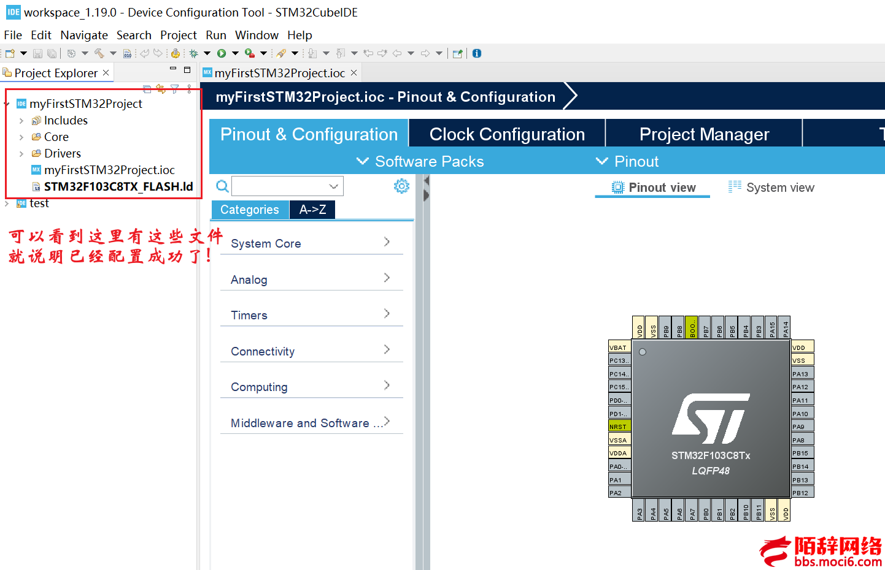This screenshot has height=570, width=885.
Task: Click the Link with Editor arrows icon
Action: 161,89
